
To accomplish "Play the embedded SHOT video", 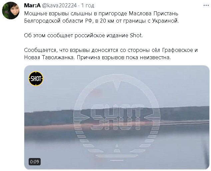I will pos(117,117).
